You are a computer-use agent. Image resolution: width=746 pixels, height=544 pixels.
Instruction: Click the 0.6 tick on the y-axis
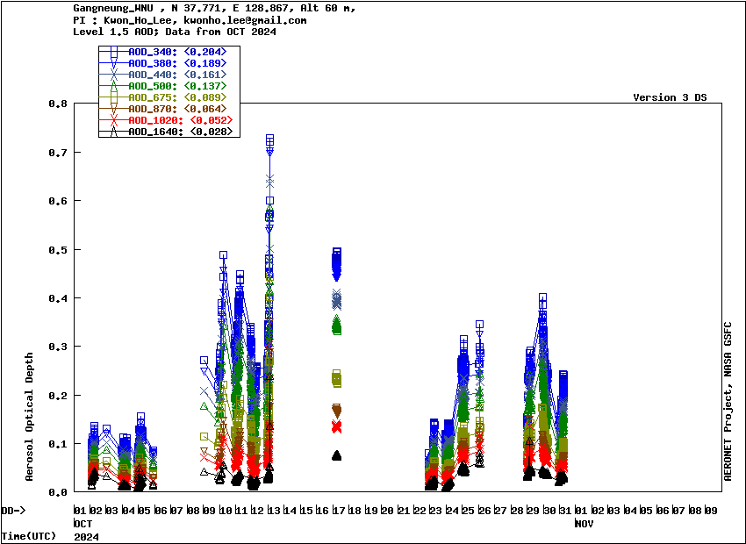tap(58, 201)
